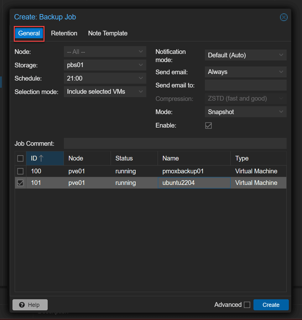Screen dimensions: 302x320
Task: Open the Schedule dropdown set to 21:00
Action: (x=105, y=78)
